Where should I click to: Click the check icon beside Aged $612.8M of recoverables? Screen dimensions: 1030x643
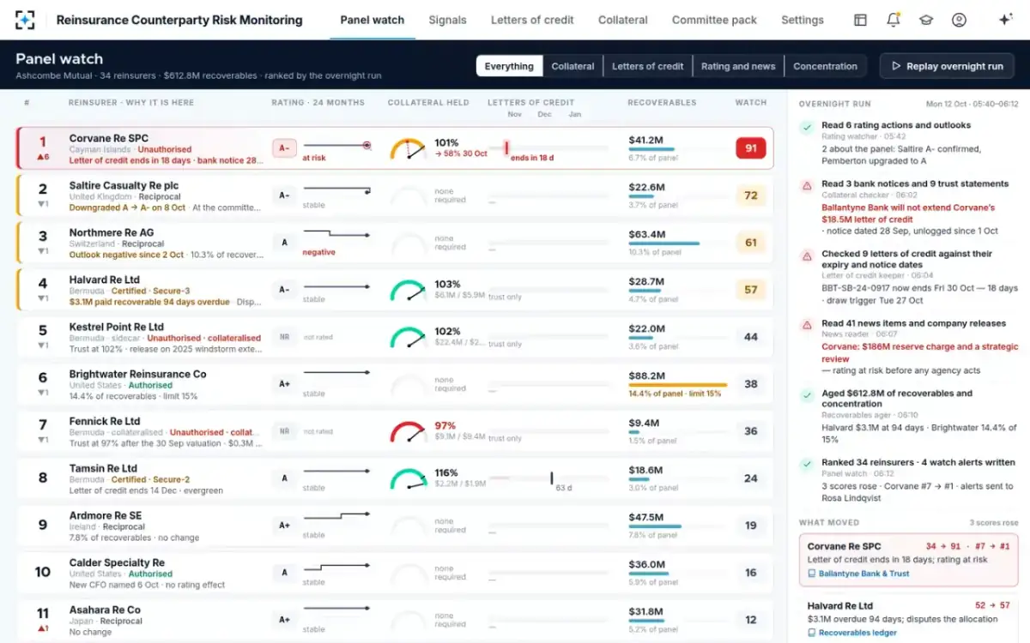(x=806, y=395)
